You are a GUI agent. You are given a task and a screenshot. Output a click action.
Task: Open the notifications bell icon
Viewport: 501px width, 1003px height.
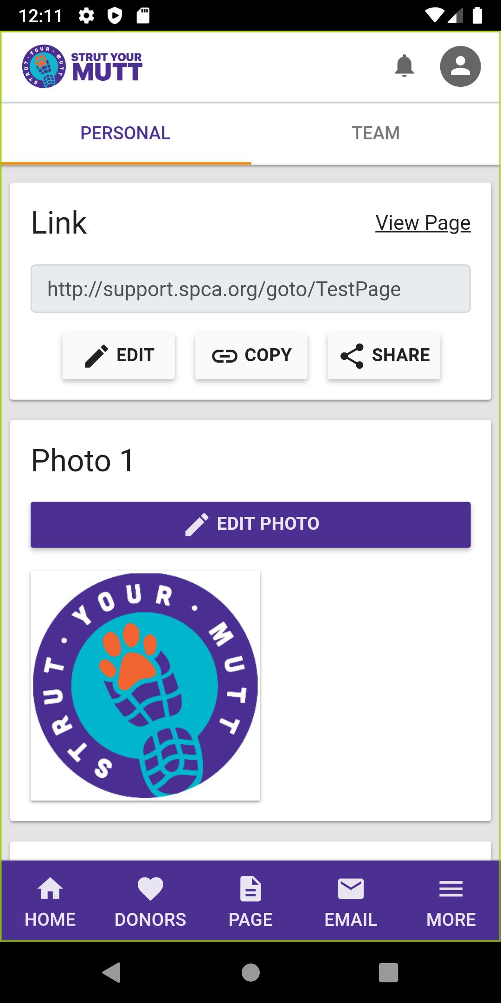[x=404, y=66]
